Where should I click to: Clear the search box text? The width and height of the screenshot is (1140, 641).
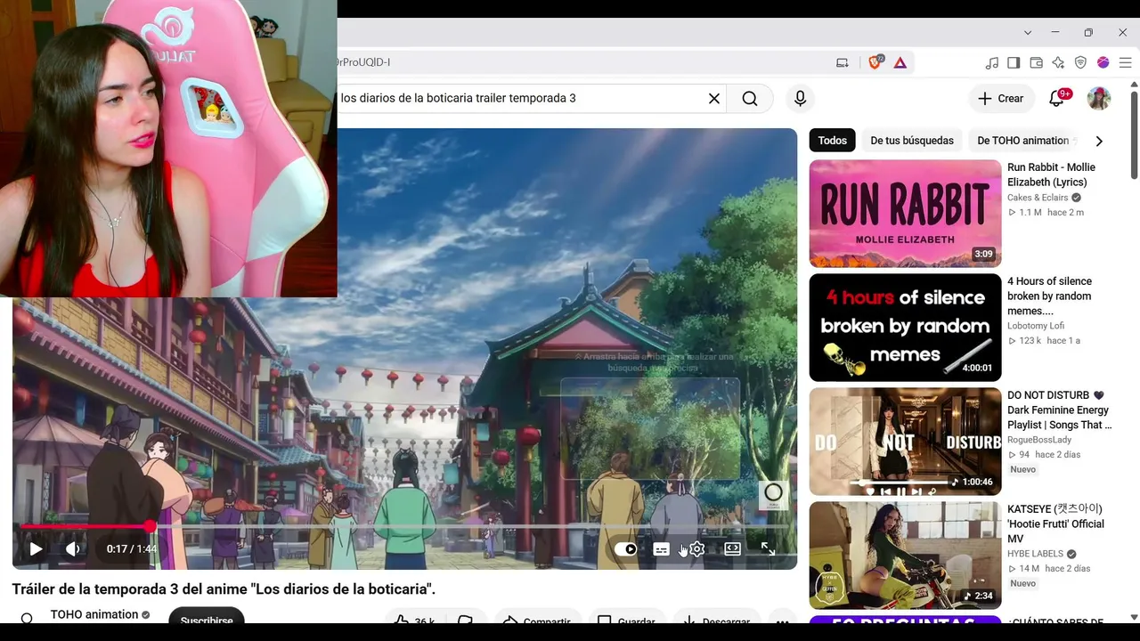click(x=714, y=99)
